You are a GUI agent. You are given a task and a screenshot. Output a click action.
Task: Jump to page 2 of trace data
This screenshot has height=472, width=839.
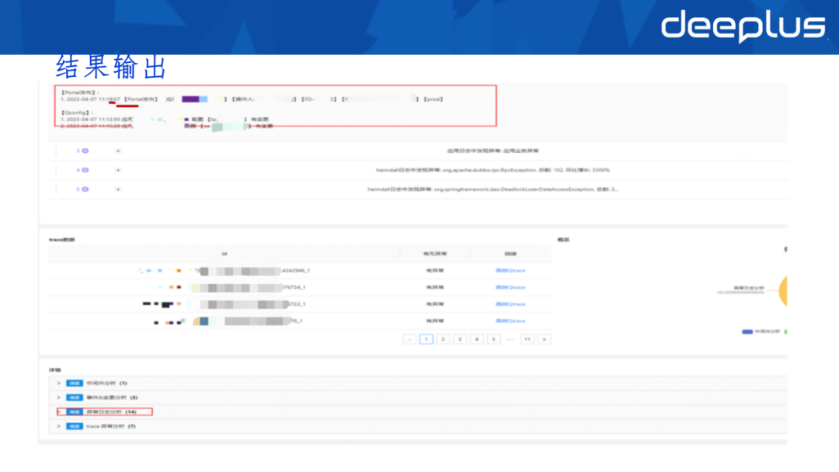(x=443, y=339)
